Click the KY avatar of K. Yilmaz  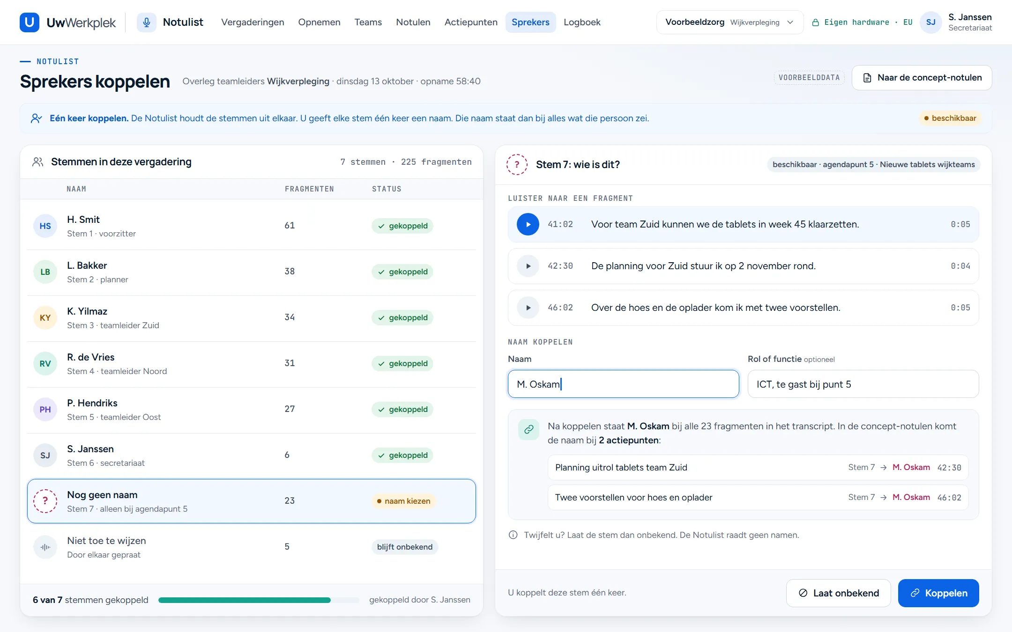click(x=45, y=318)
